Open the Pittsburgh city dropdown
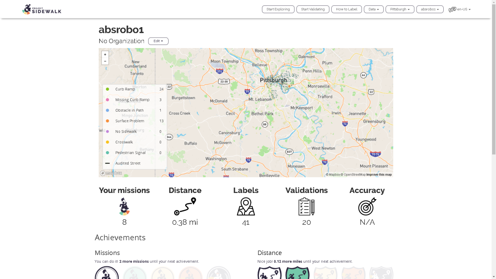Screen dimensions: 496x279 400,9
